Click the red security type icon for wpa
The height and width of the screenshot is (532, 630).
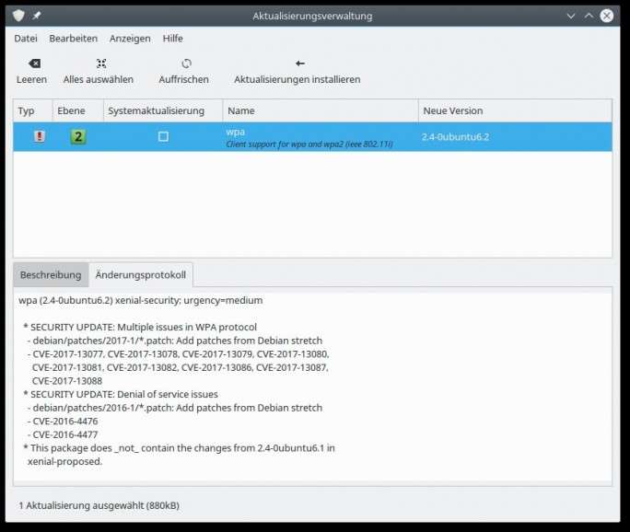[39, 136]
